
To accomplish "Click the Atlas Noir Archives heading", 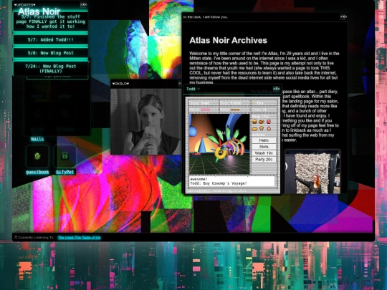I will point(228,40).
